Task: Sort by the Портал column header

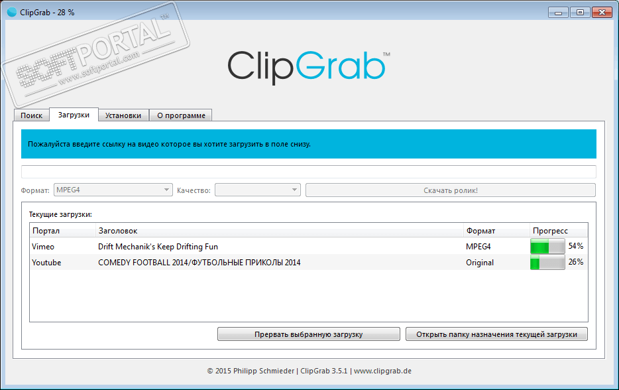Action: (x=62, y=230)
